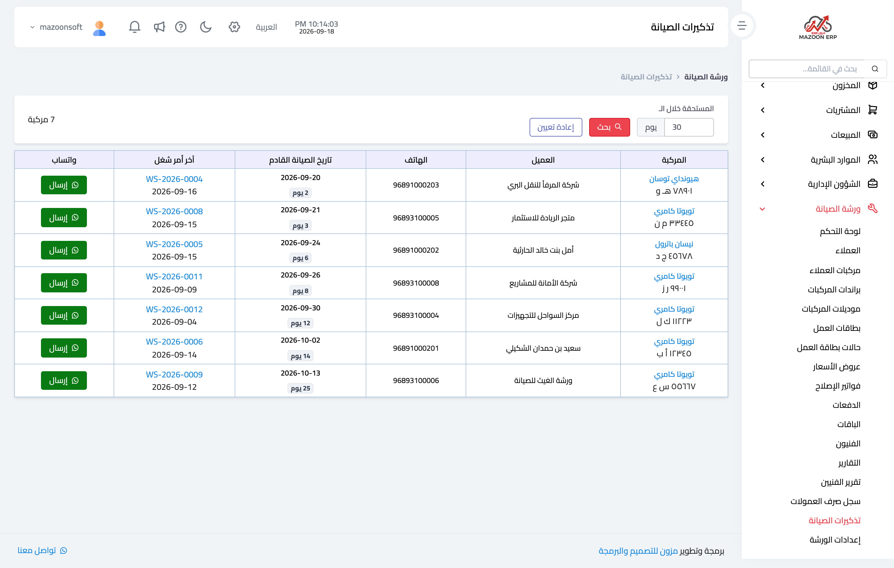Click the الموارد البشرية people icon
The image size is (894, 568).
pyautogui.click(x=873, y=159)
